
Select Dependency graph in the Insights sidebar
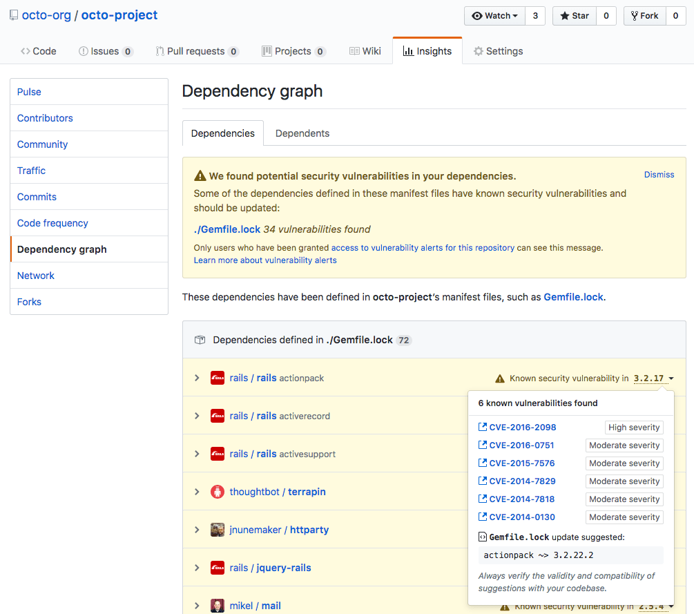[x=89, y=249]
